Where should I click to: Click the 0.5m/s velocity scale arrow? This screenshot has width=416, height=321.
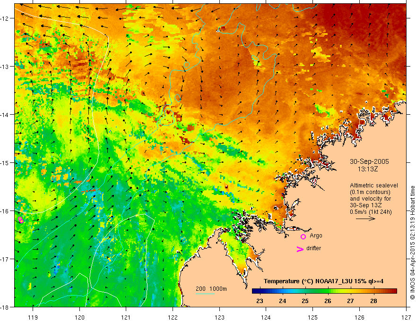(365, 219)
